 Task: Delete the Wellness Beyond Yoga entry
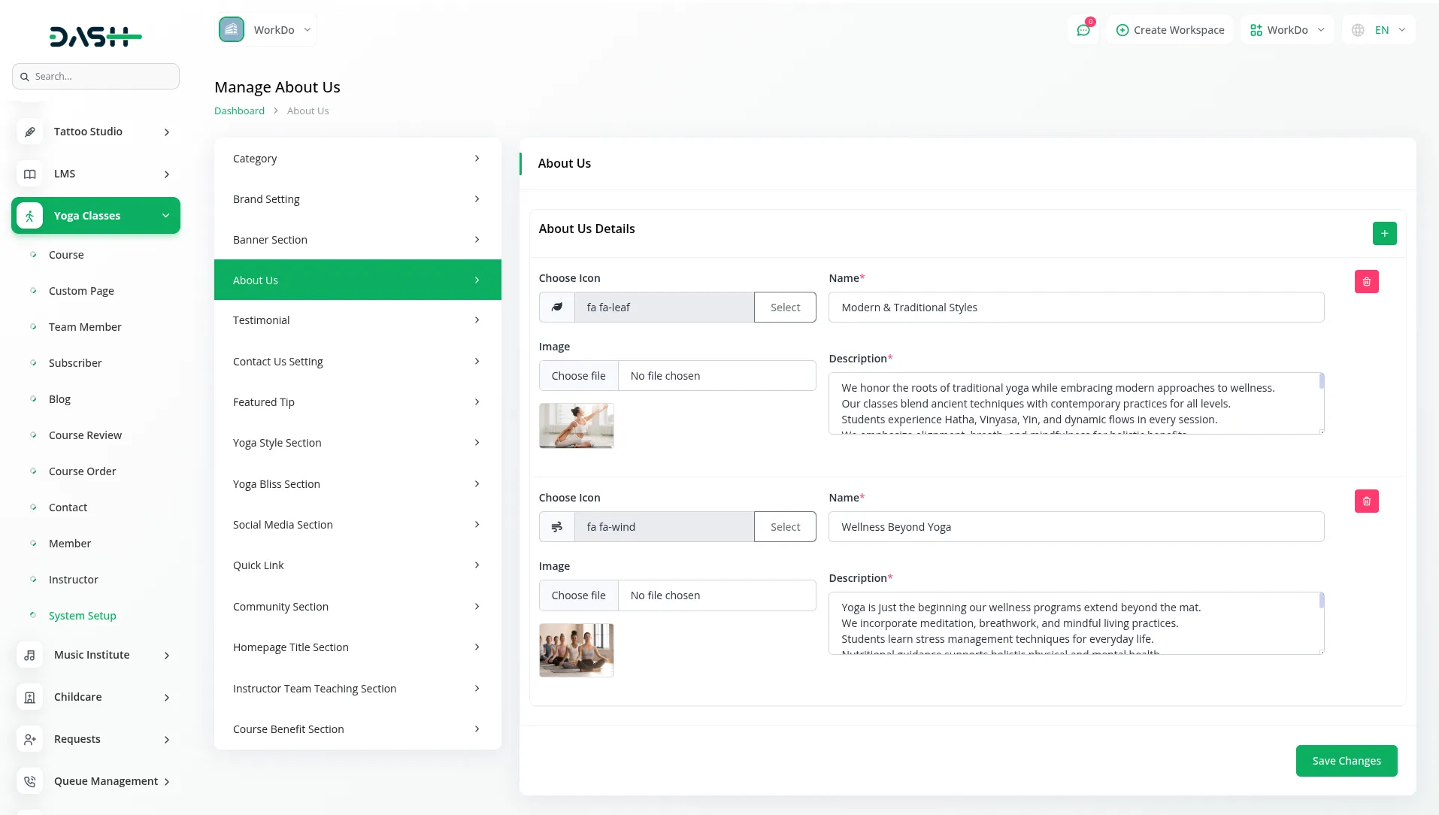1366,501
